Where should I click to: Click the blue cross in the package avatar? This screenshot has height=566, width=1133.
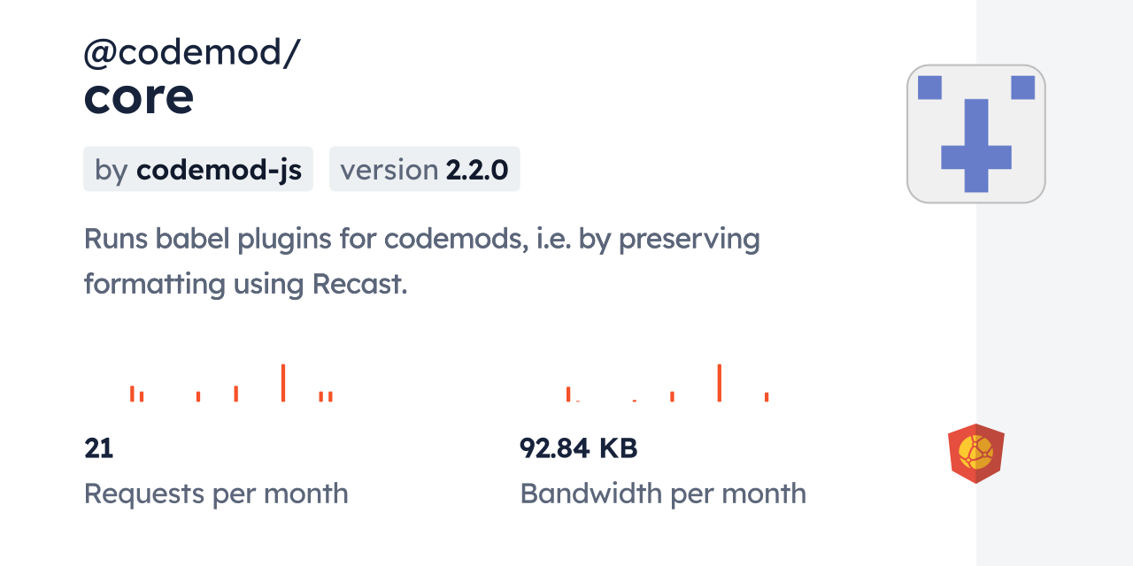pos(975,147)
